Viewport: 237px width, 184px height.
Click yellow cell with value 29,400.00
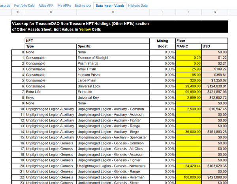(188, 86)
